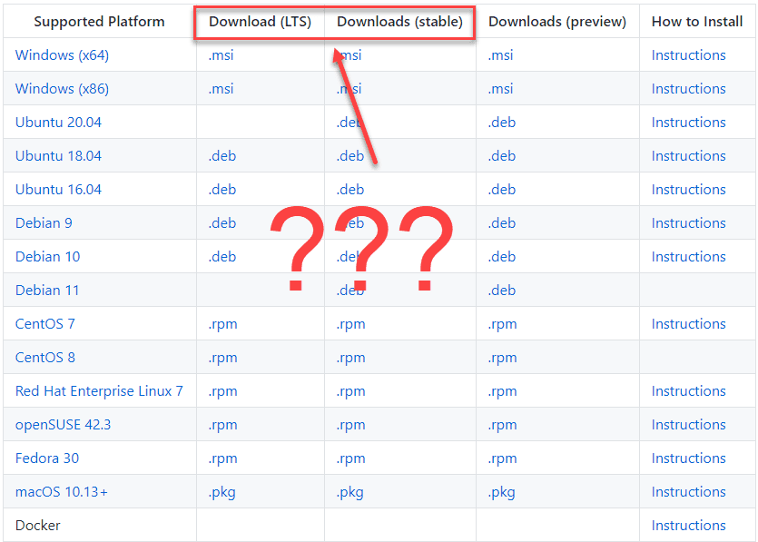Open the Ubuntu 18.04 platform link
Screen dimensions: 758x542
58,156
